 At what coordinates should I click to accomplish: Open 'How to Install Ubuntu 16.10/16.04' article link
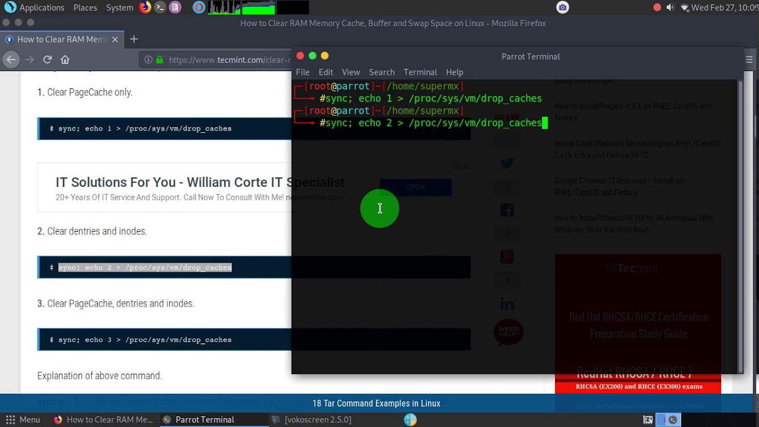click(x=633, y=224)
